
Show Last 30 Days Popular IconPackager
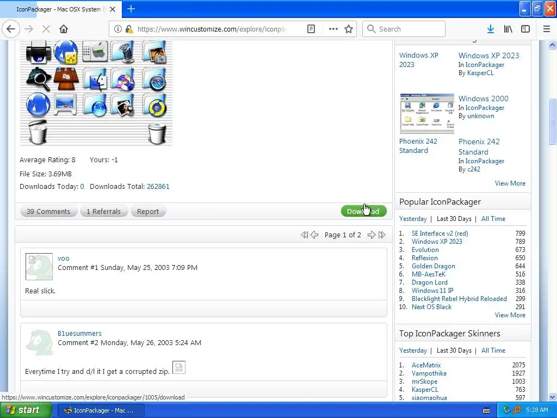coord(454,219)
